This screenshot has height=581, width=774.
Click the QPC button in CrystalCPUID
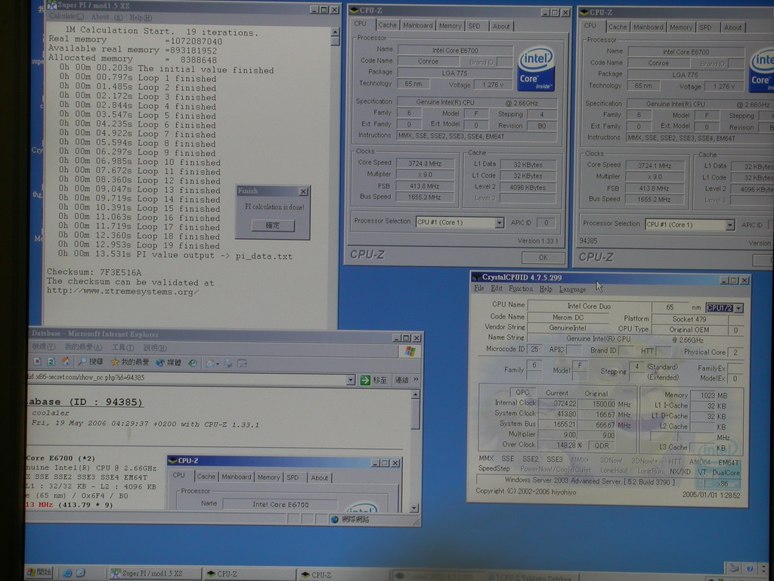click(x=522, y=393)
